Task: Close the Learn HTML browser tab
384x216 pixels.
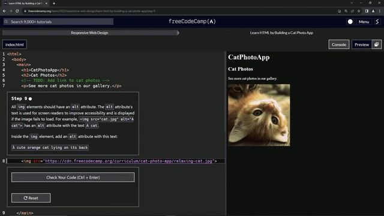Action: [x=46, y=4]
